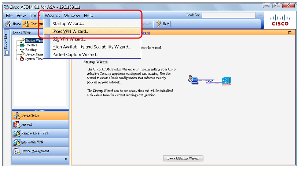Open the Help menu
Viewport: 298px width, 173px height.
(x=89, y=16)
